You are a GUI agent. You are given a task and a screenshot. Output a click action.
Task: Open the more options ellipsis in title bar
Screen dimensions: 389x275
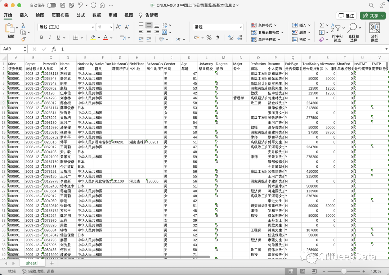[111, 5]
